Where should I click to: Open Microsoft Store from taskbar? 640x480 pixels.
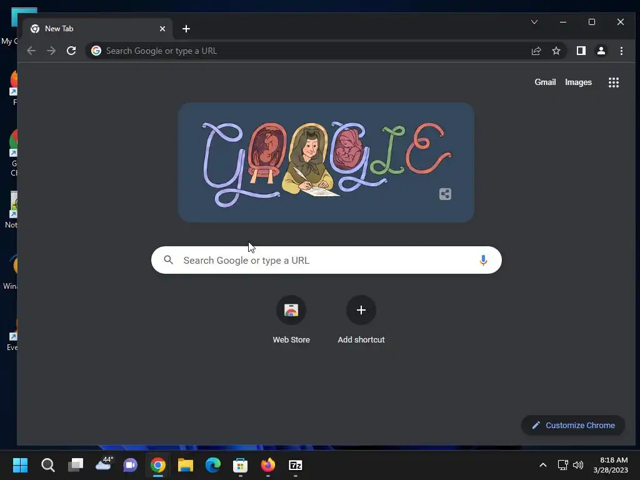[x=241, y=465]
